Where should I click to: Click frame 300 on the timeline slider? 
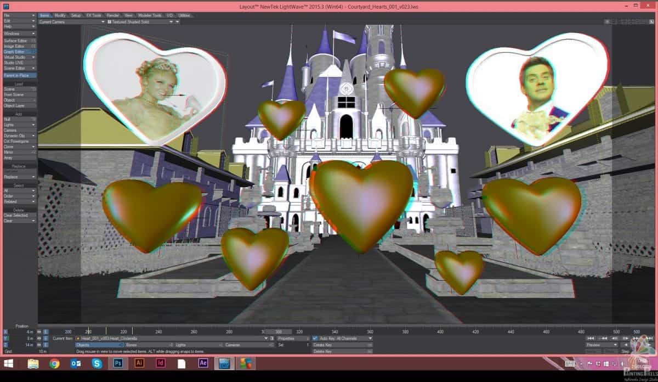[x=280, y=332]
